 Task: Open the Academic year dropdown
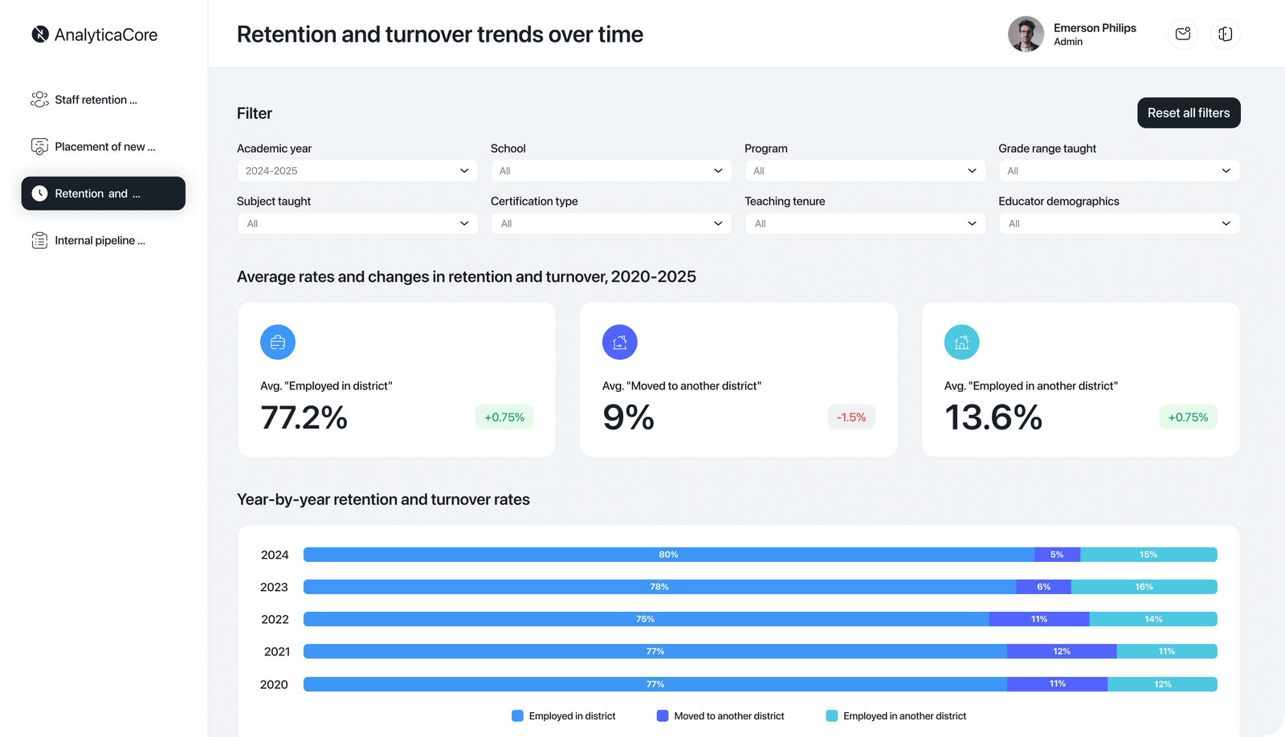[357, 171]
